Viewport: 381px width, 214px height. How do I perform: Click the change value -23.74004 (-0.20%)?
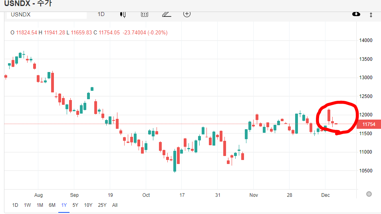[x=145, y=33]
